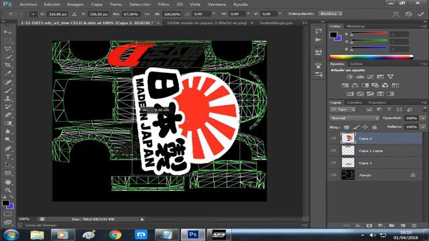Select the Lasso tool
The width and height of the screenshot is (429, 241).
tap(7, 49)
